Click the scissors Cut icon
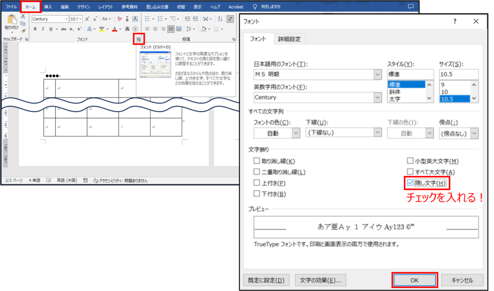This screenshot has width=494, height=291. (x=23, y=17)
